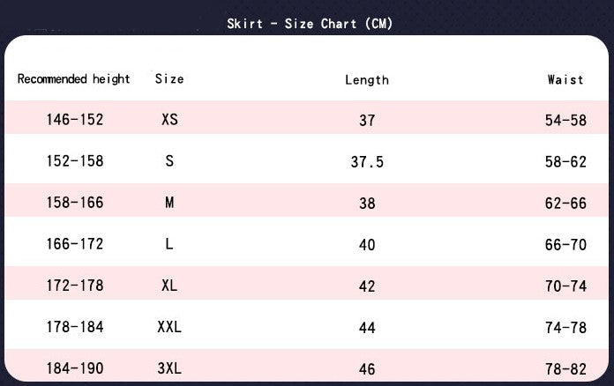Click the 'Skirt - Size Chart (CM)' title
614x386 pixels.
point(310,24)
